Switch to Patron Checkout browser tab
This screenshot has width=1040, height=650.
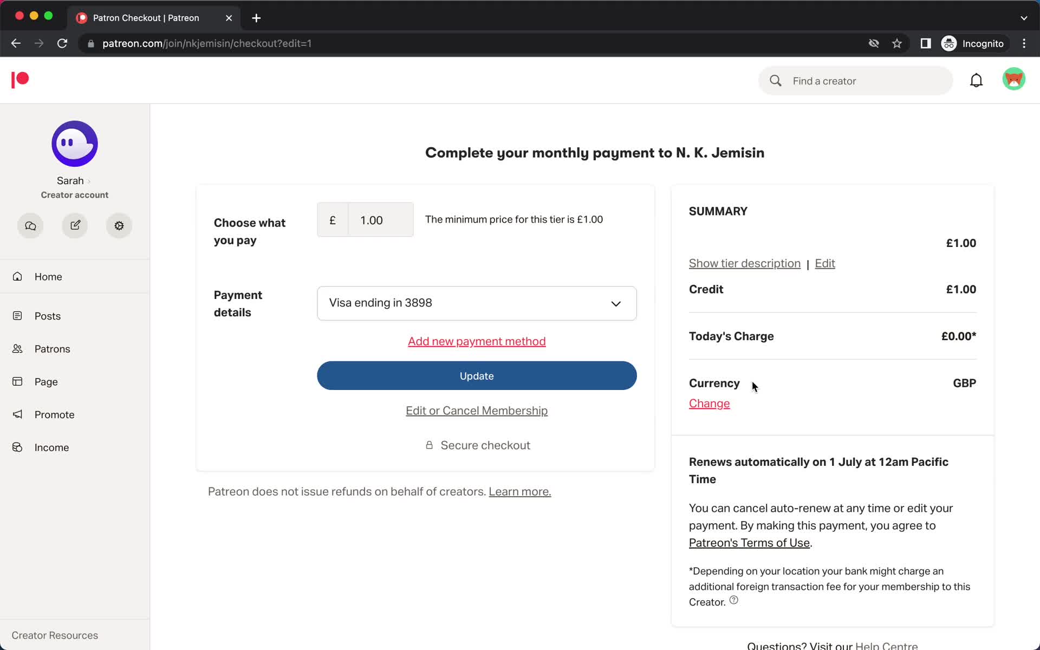coord(154,18)
